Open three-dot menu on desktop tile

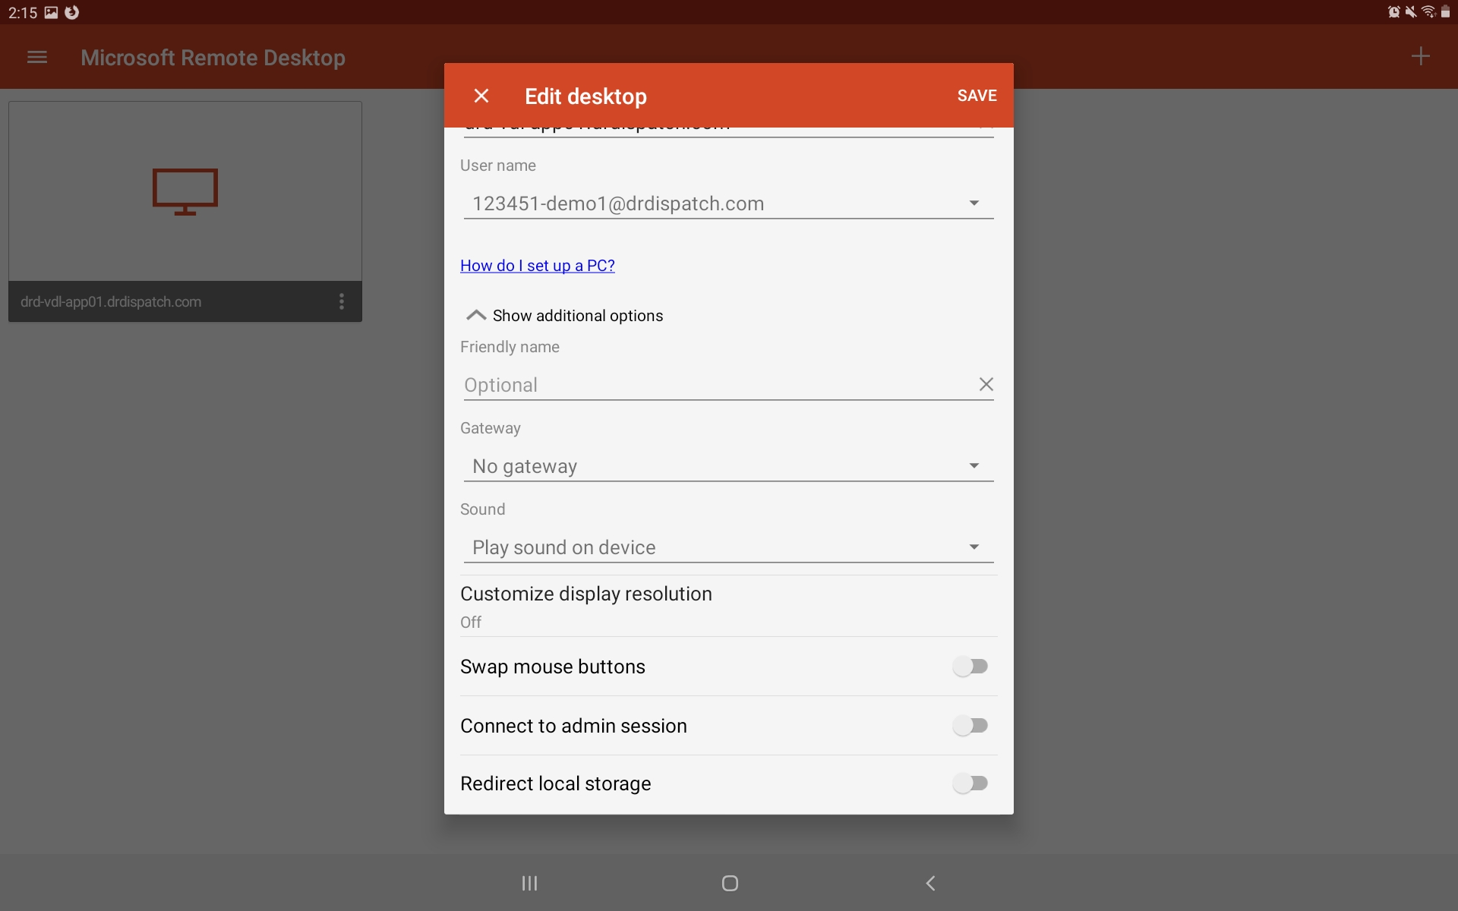pos(342,301)
